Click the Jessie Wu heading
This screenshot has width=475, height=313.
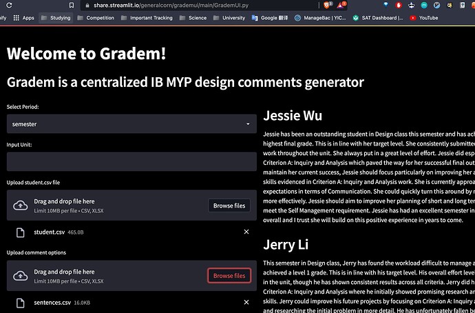[293, 116]
